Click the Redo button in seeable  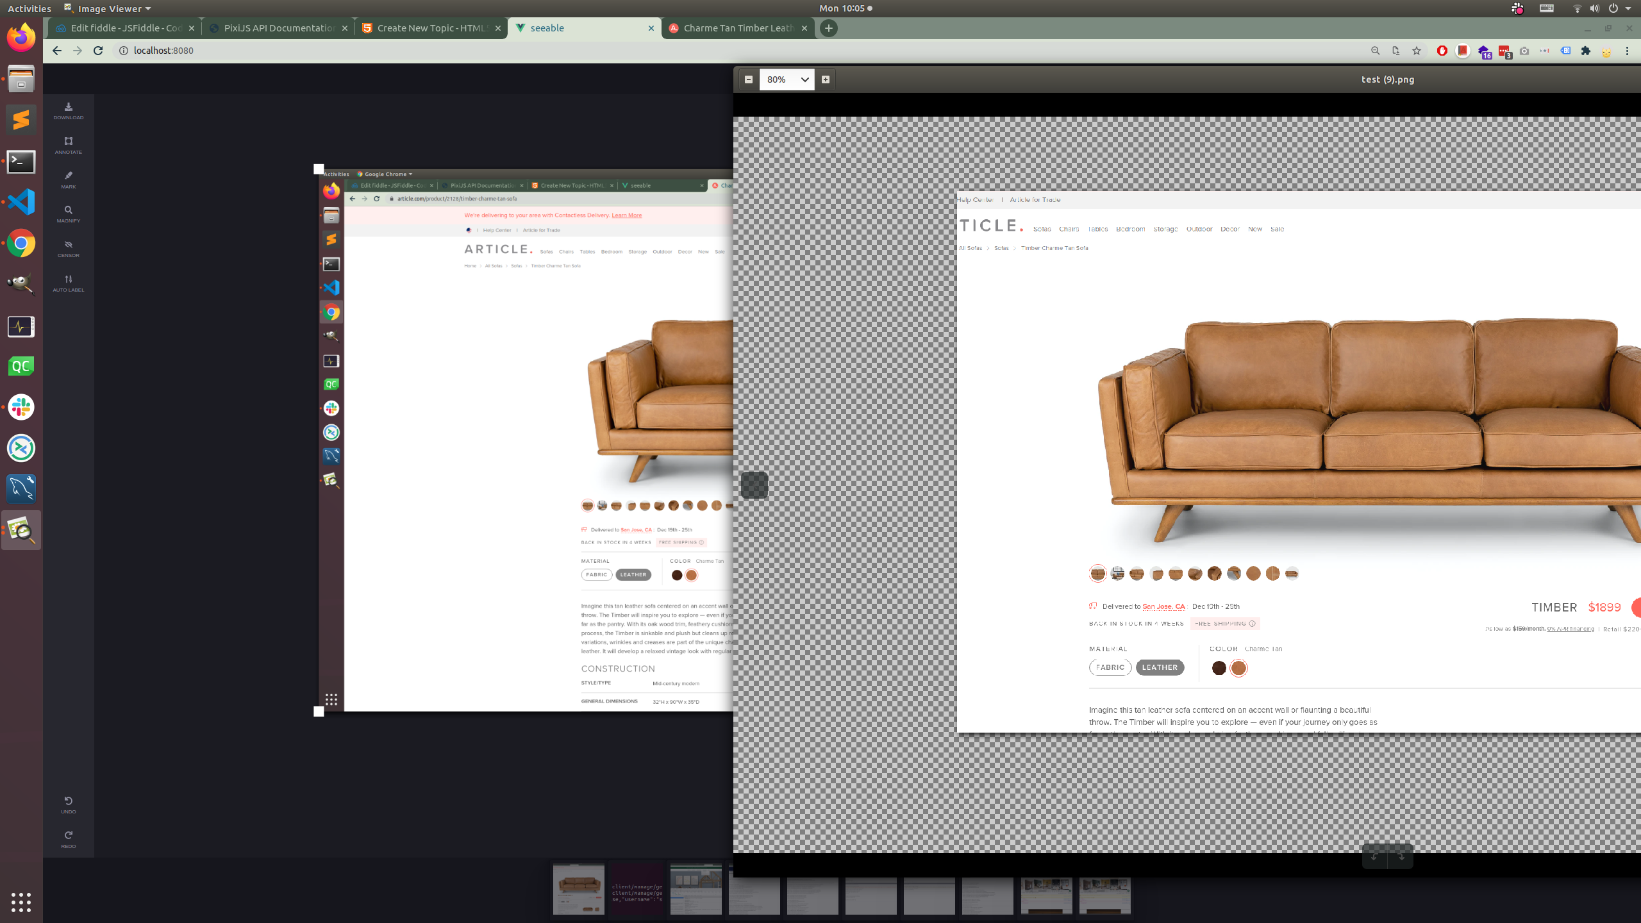pyautogui.click(x=68, y=840)
